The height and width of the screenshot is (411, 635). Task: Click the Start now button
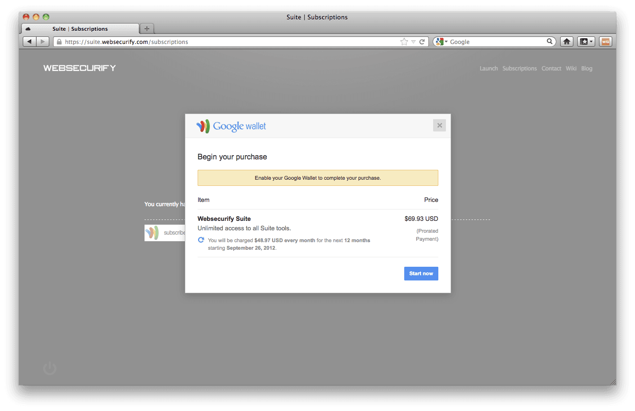point(421,273)
